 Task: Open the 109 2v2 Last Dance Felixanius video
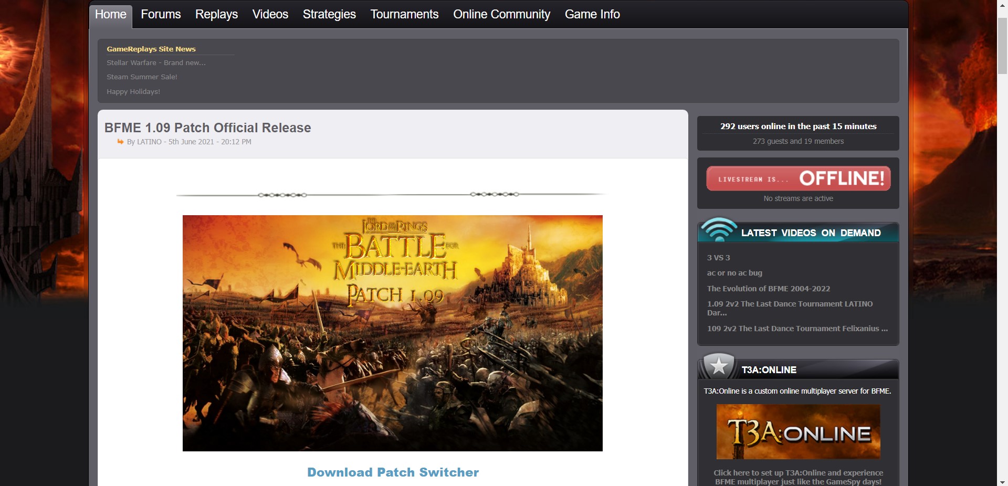tap(797, 329)
